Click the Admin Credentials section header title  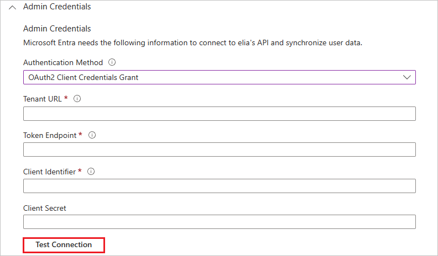[x=57, y=7]
